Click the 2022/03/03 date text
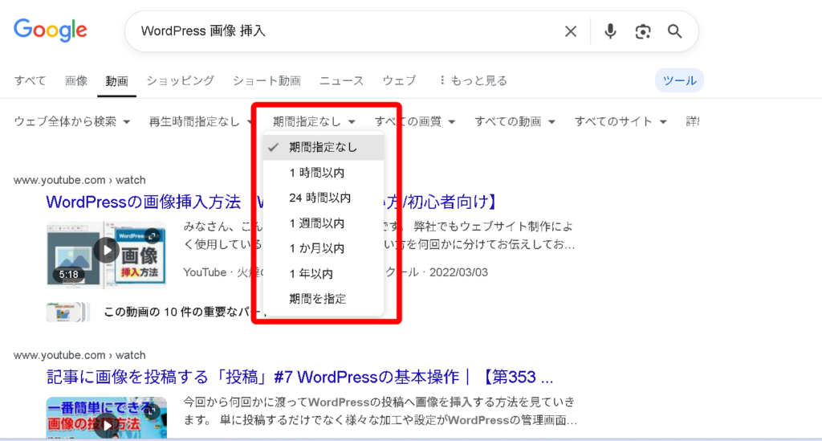The width and height of the screenshot is (822, 441). pos(458,272)
